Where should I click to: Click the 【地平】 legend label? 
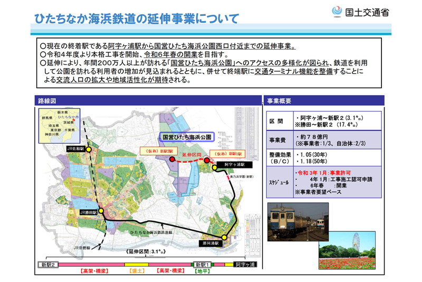(203, 271)
